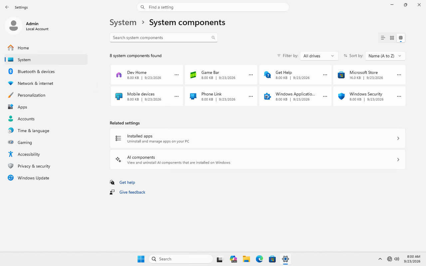426x266 pixels.
Task: Click the Phone Link component icon
Action: point(193,96)
